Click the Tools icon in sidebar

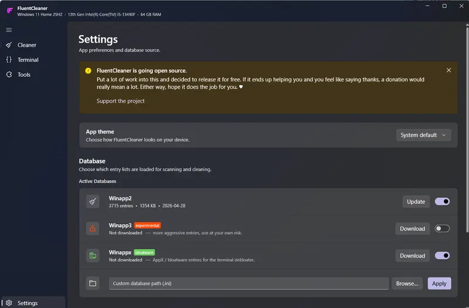tap(9, 74)
